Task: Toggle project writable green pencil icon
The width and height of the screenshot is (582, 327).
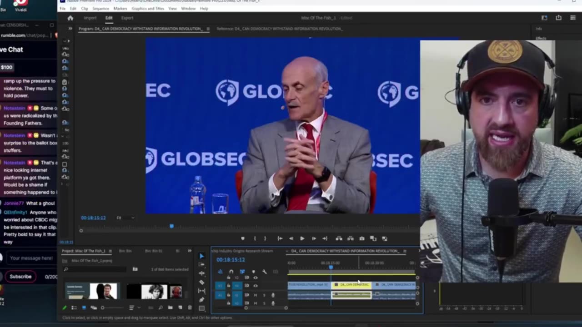Action: click(64, 307)
